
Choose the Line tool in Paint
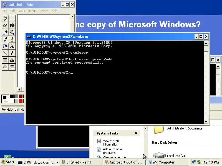tap(5, 53)
